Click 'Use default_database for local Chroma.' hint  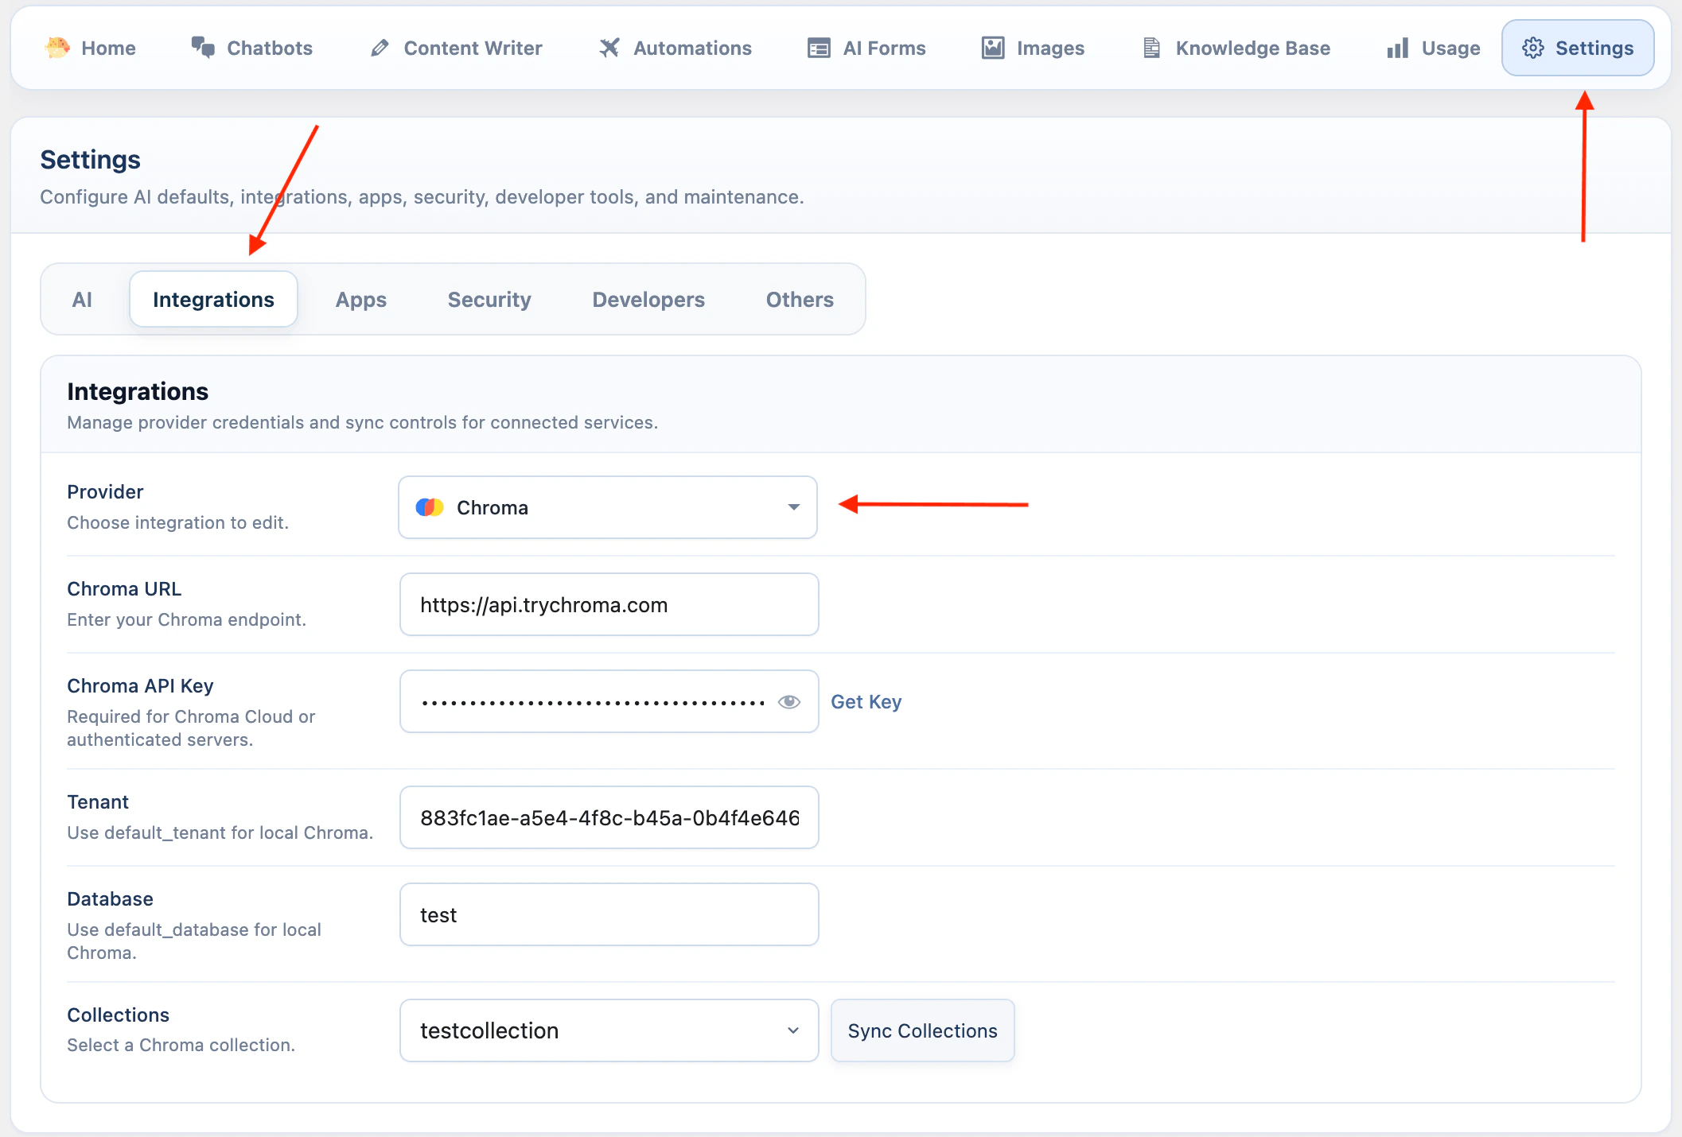[x=194, y=941]
